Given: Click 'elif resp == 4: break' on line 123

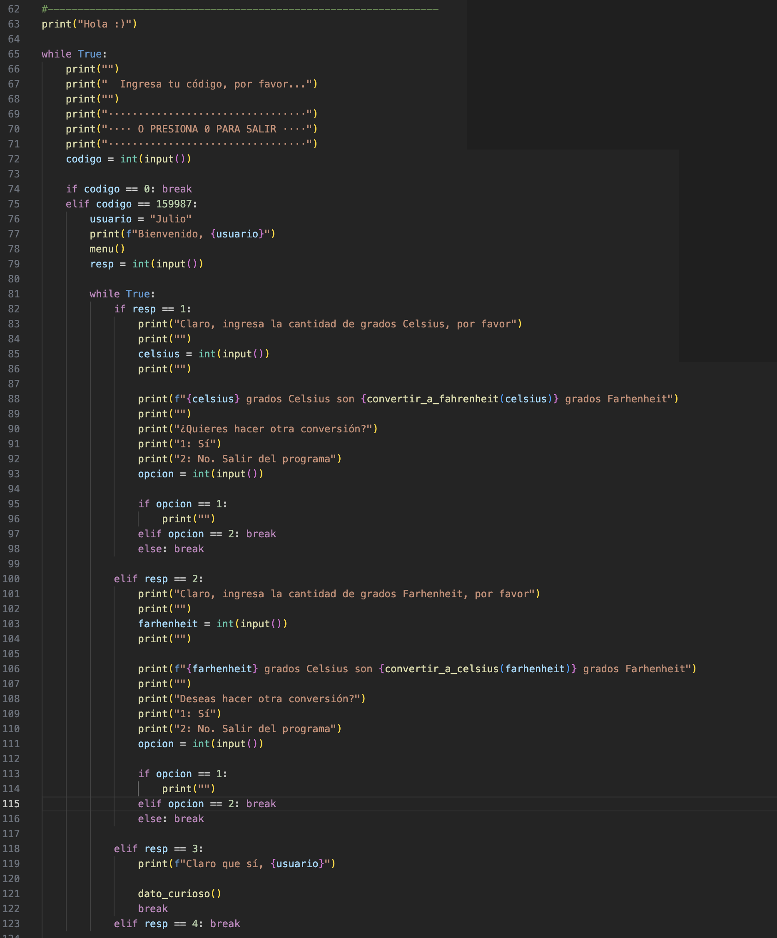Looking at the screenshot, I should coord(177,924).
